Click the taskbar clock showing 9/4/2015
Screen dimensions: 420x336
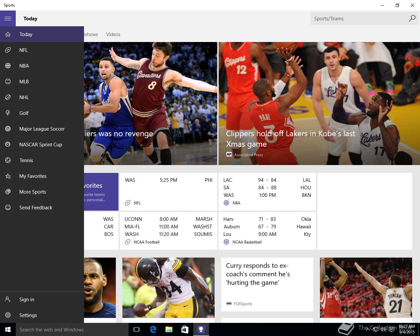(407, 329)
